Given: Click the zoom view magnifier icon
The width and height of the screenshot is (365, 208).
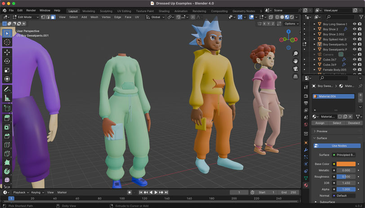Looking at the screenshot, I should coord(295,52).
